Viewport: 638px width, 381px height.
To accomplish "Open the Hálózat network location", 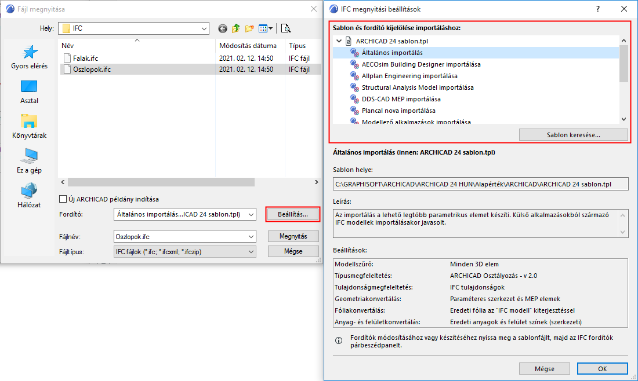I will point(30,196).
